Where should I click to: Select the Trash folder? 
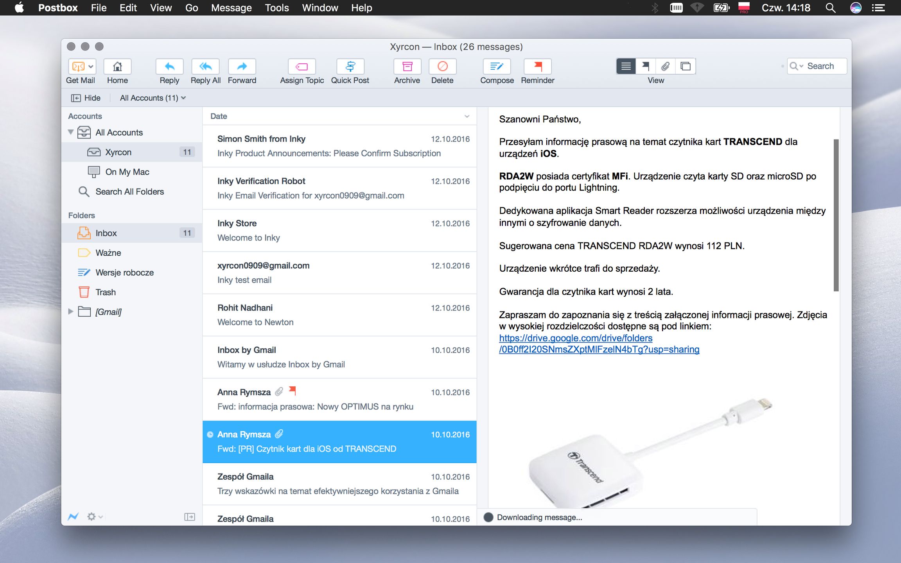pos(105,292)
